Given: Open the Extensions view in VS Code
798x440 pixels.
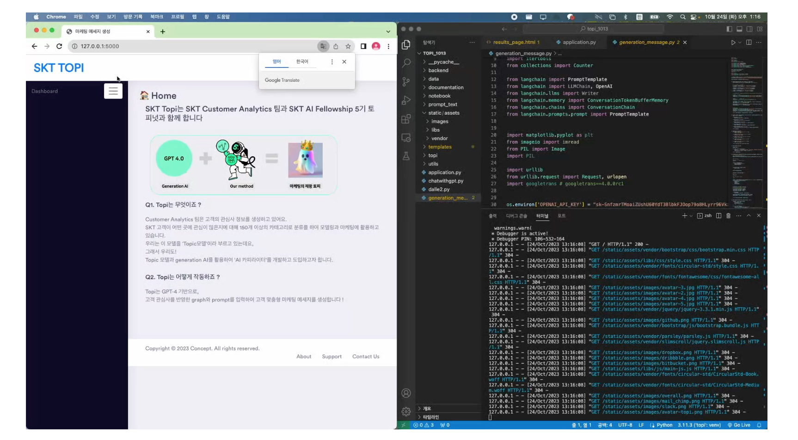Looking at the screenshot, I should coord(406,119).
